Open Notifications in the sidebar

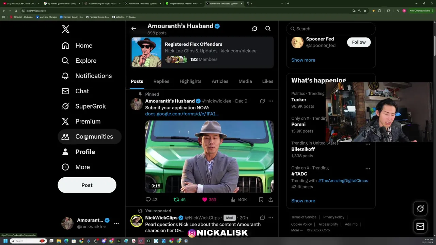pyautogui.click(x=87, y=76)
